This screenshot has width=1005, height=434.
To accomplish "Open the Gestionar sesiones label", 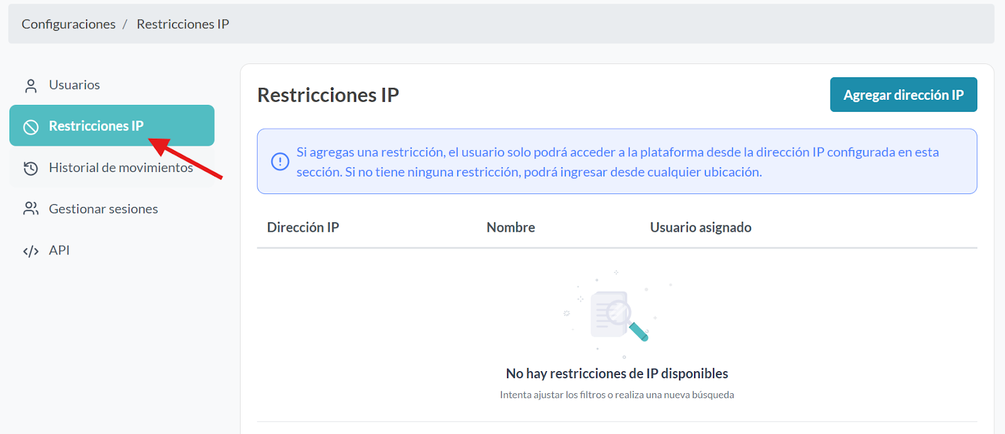I will pyautogui.click(x=104, y=209).
